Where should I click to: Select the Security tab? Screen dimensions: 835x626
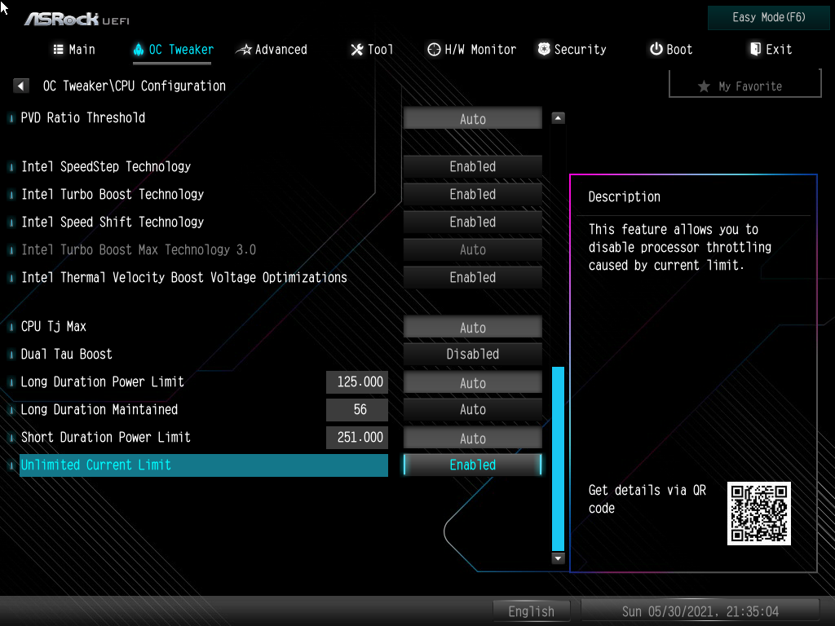pos(572,50)
